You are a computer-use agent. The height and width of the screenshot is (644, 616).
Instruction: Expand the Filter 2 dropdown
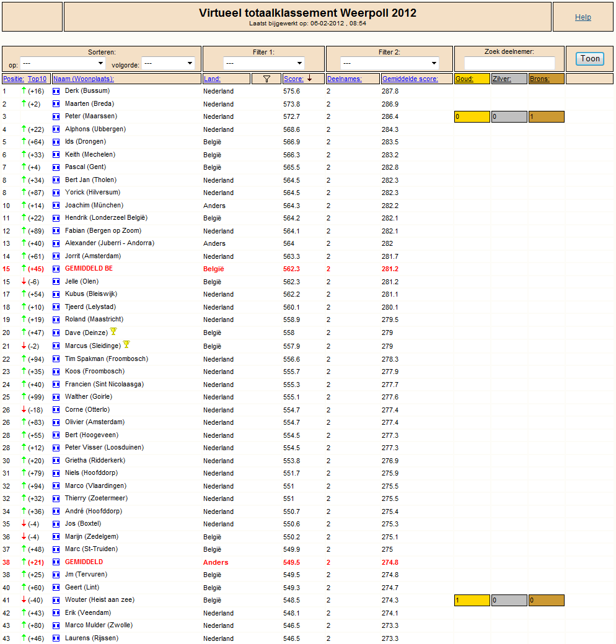[390, 63]
